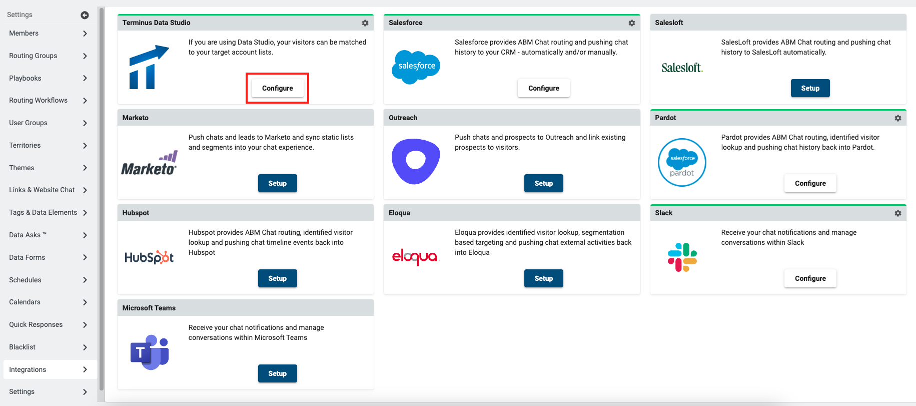Configure the Pardot integration
The width and height of the screenshot is (916, 406).
pyautogui.click(x=810, y=183)
